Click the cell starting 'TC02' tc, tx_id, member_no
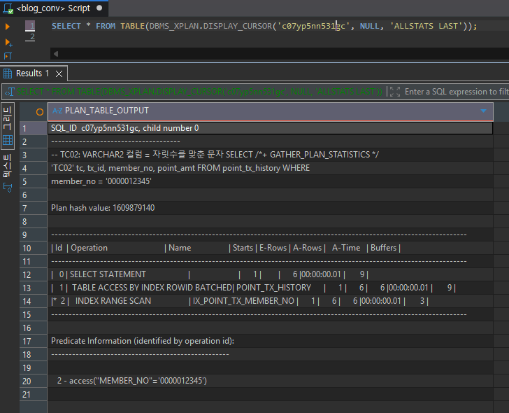509x413 pixels. (x=271, y=168)
